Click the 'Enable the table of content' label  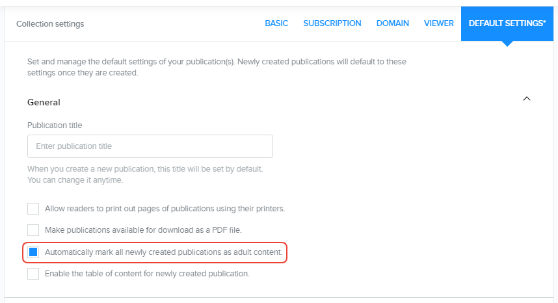click(x=147, y=274)
